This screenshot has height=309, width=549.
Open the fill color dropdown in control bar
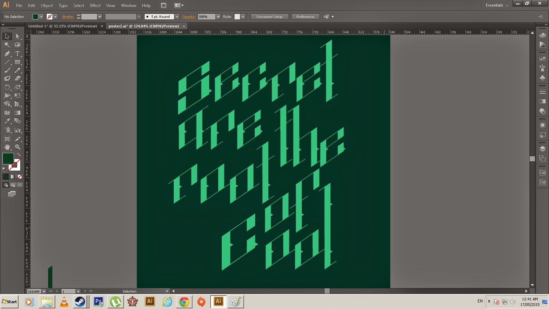click(x=41, y=16)
